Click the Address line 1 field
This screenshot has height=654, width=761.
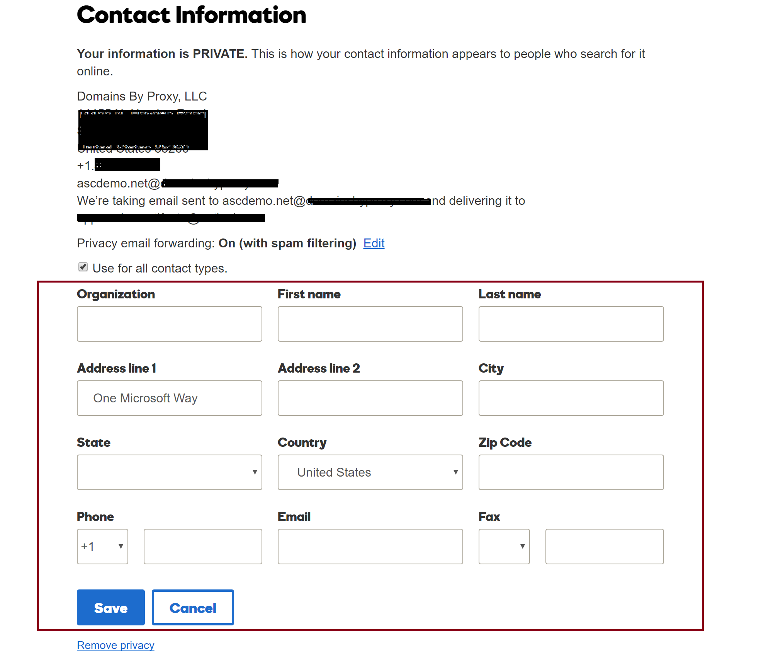[x=169, y=398]
